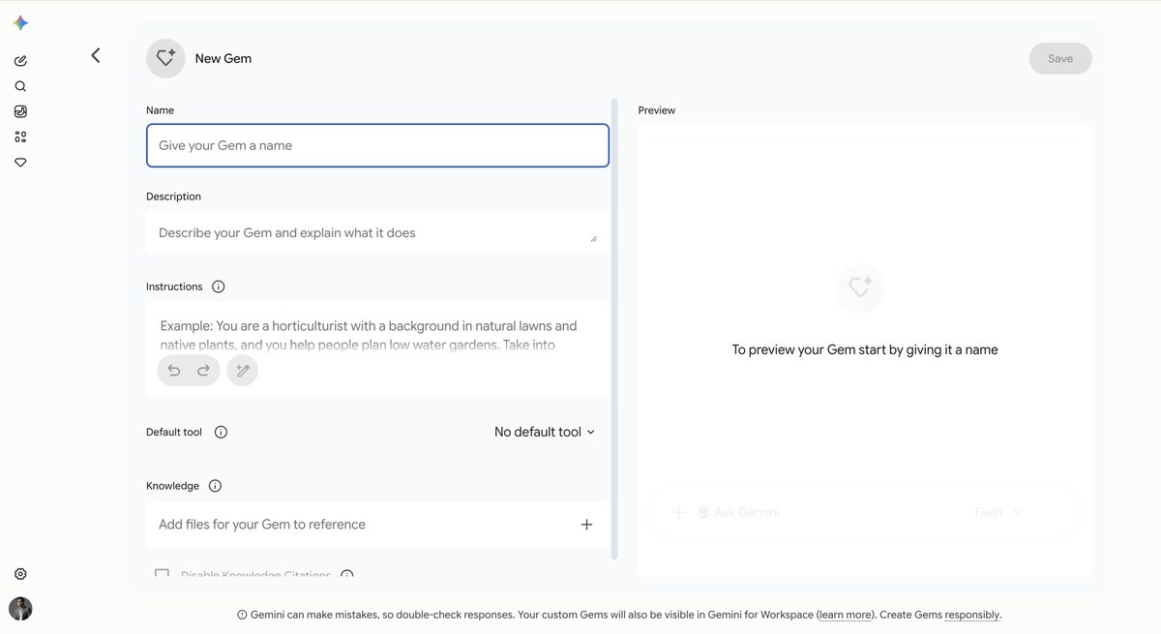Click the Gemini sparkle logo
The height and width of the screenshot is (634, 1161).
(x=20, y=23)
